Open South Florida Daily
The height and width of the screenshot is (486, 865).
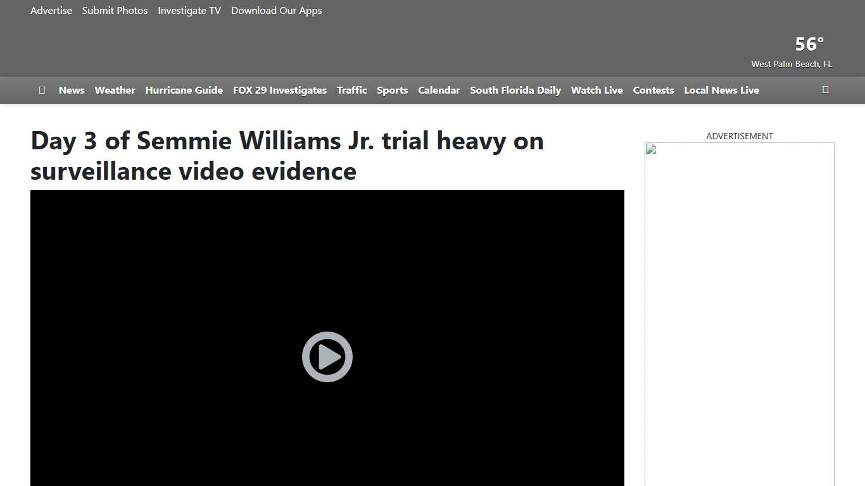tap(515, 90)
